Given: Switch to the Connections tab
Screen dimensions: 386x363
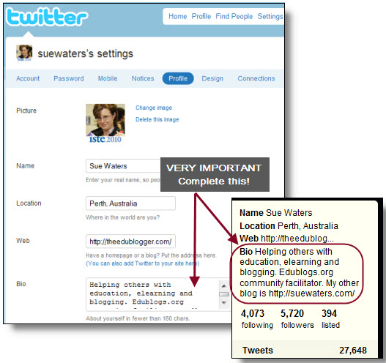Looking at the screenshot, I should pos(256,78).
